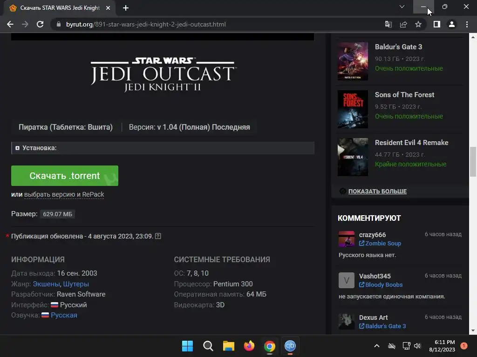Expand the Установка section

[163, 148]
